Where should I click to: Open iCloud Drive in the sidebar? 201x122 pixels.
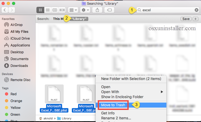[x=20, y=38]
